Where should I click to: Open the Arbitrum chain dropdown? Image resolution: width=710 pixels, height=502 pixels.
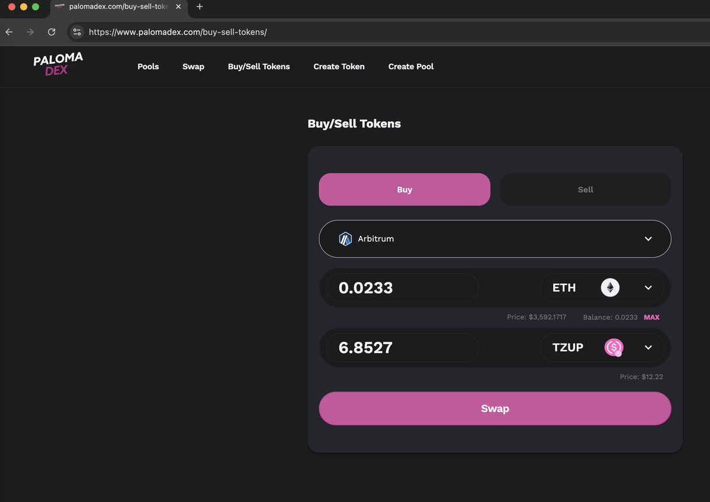(495, 239)
